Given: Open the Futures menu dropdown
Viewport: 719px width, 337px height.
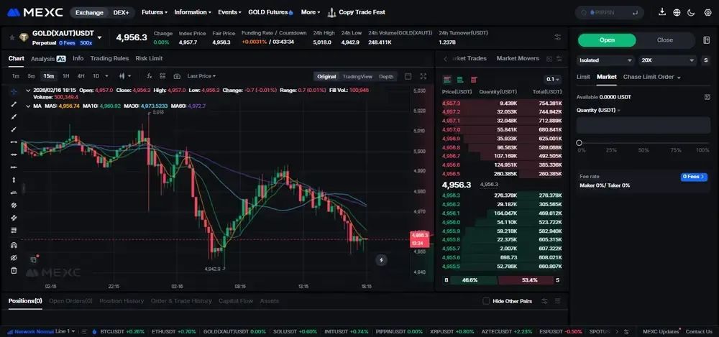Looking at the screenshot, I should click(155, 12).
